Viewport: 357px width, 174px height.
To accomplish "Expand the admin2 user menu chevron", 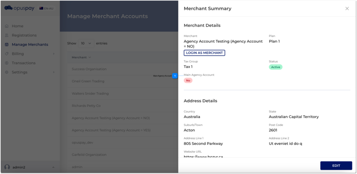I will pyautogui.click(x=53, y=167).
